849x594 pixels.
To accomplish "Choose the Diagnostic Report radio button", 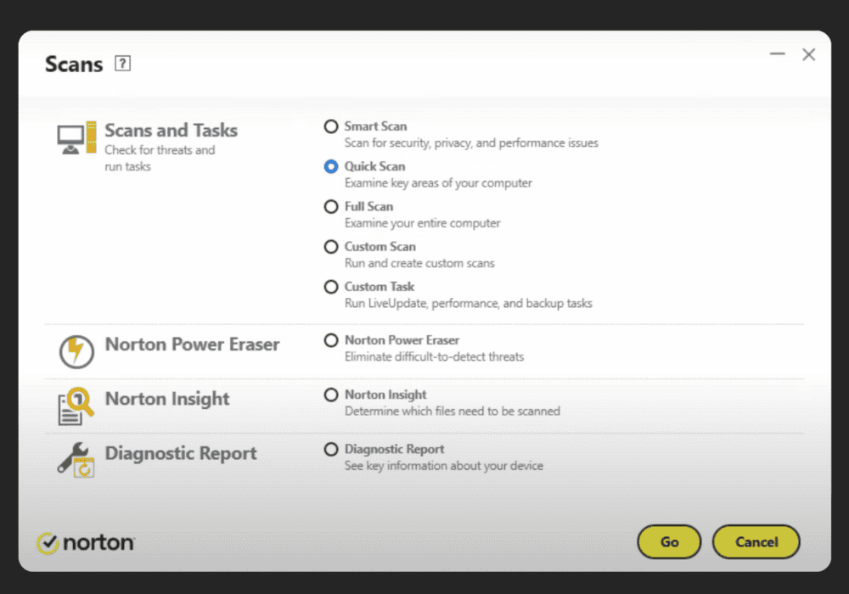I will click(331, 449).
